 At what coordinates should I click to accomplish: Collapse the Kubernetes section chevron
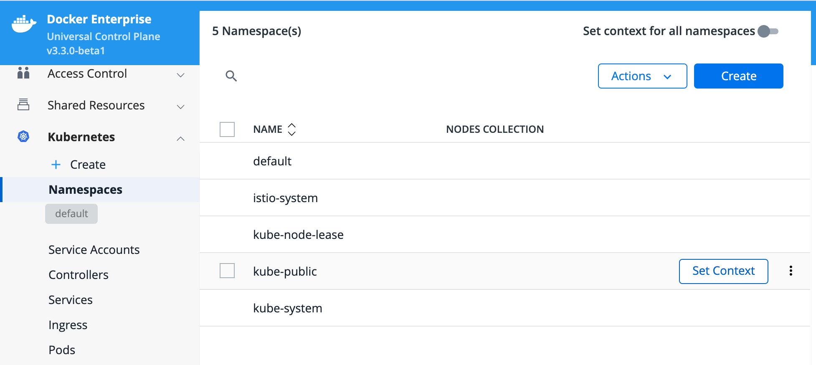tap(180, 139)
